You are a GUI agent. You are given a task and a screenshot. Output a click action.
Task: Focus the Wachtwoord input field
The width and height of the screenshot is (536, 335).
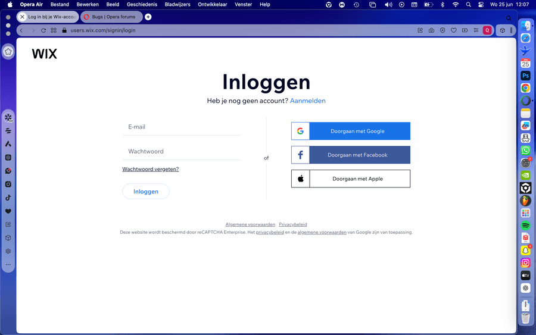(x=182, y=152)
